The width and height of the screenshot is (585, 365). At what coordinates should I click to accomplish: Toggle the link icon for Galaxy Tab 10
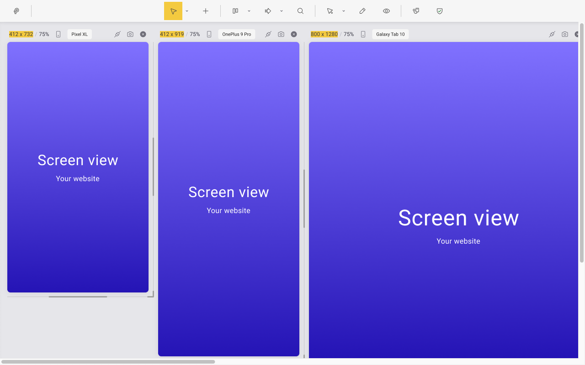point(552,34)
